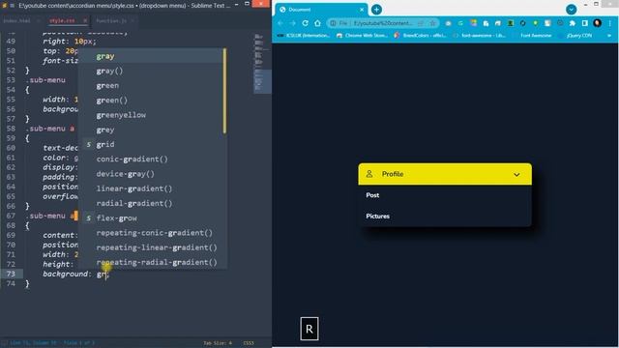Viewport: 619px width, 348px height.
Task: Click the Sublime minimap
Action: click(x=261, y=63)
